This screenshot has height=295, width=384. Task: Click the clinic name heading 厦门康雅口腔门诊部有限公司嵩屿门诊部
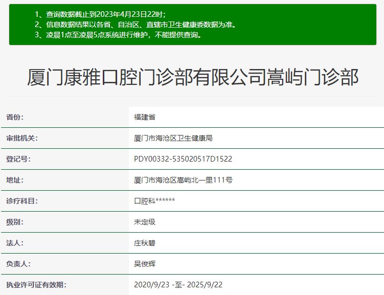tap(193, 77)
